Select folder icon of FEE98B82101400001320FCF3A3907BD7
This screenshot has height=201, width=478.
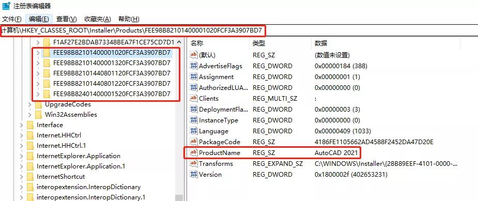coord(47,63)
